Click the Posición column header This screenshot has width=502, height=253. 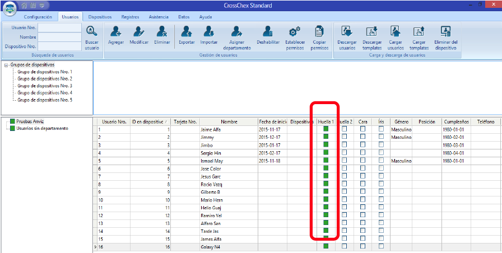427,122
